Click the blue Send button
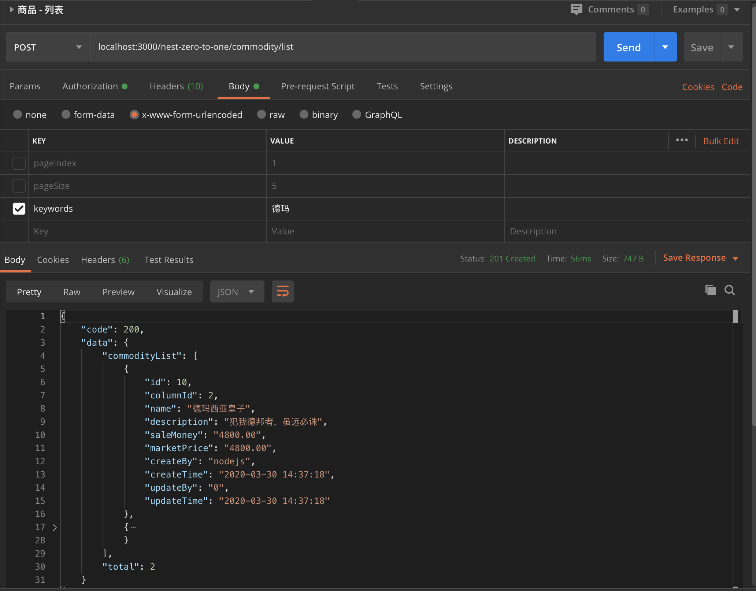The height and width of the screenshot is (591, 756). click(x=629, y=47)
